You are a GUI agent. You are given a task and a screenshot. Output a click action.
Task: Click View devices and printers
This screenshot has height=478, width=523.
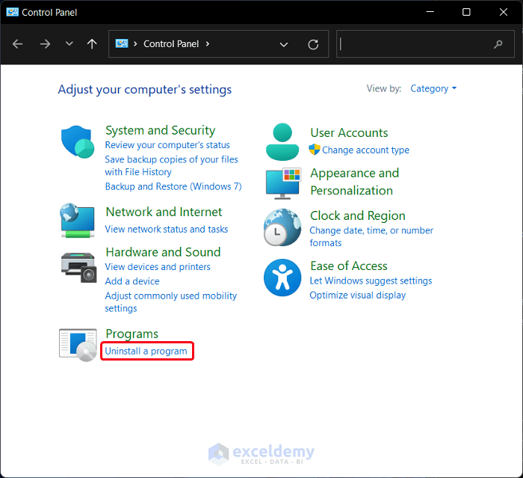point(158,267)
